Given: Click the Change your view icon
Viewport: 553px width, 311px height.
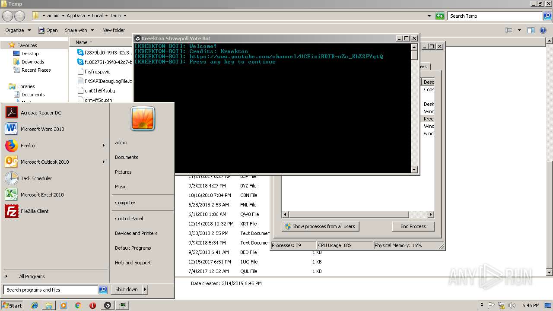Looking at the screenshot, I should (x=509, y=30).
